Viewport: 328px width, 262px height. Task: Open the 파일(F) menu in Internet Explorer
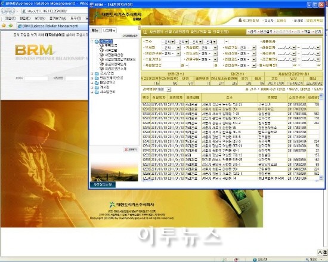[10, 19]
